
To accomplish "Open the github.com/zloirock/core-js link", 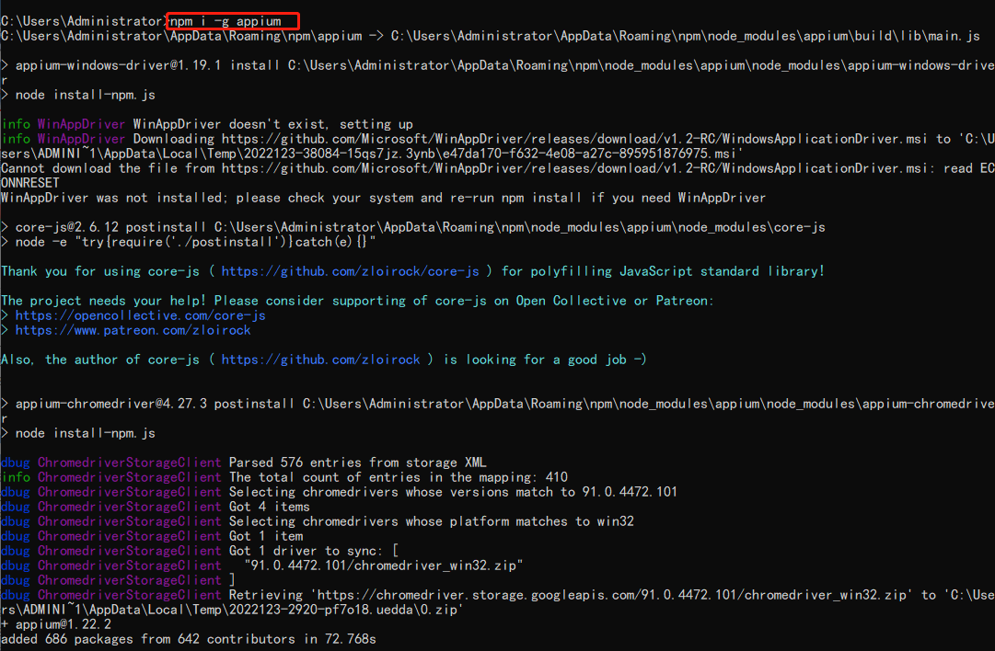I will tap(350, 271).
